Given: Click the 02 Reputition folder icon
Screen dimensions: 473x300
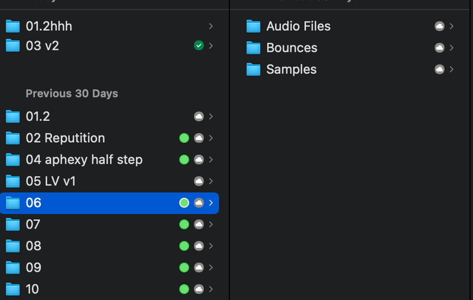Looking at the screenshot, I should point(12,138).
